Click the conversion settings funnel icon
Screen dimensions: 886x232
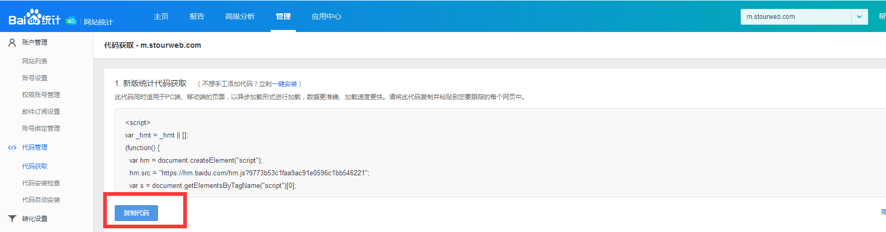point(12,219)
